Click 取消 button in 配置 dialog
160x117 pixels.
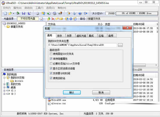(101, 92)
